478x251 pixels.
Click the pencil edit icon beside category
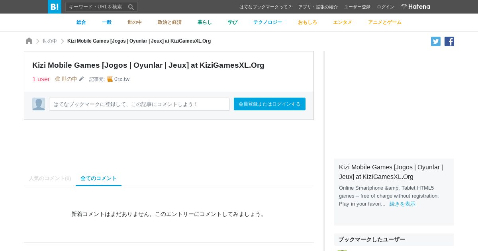click(x=81, y=79)
